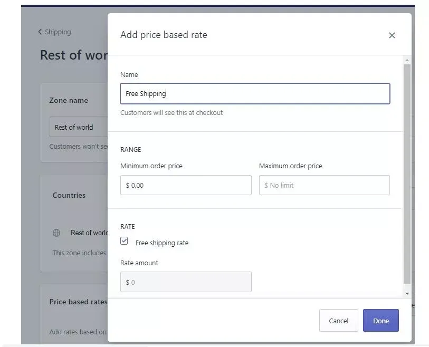The height and width of the screenshot is (347, 429).
Task: Click the dialog scrollbar up arrow
Action: click(x=407, y=61)
